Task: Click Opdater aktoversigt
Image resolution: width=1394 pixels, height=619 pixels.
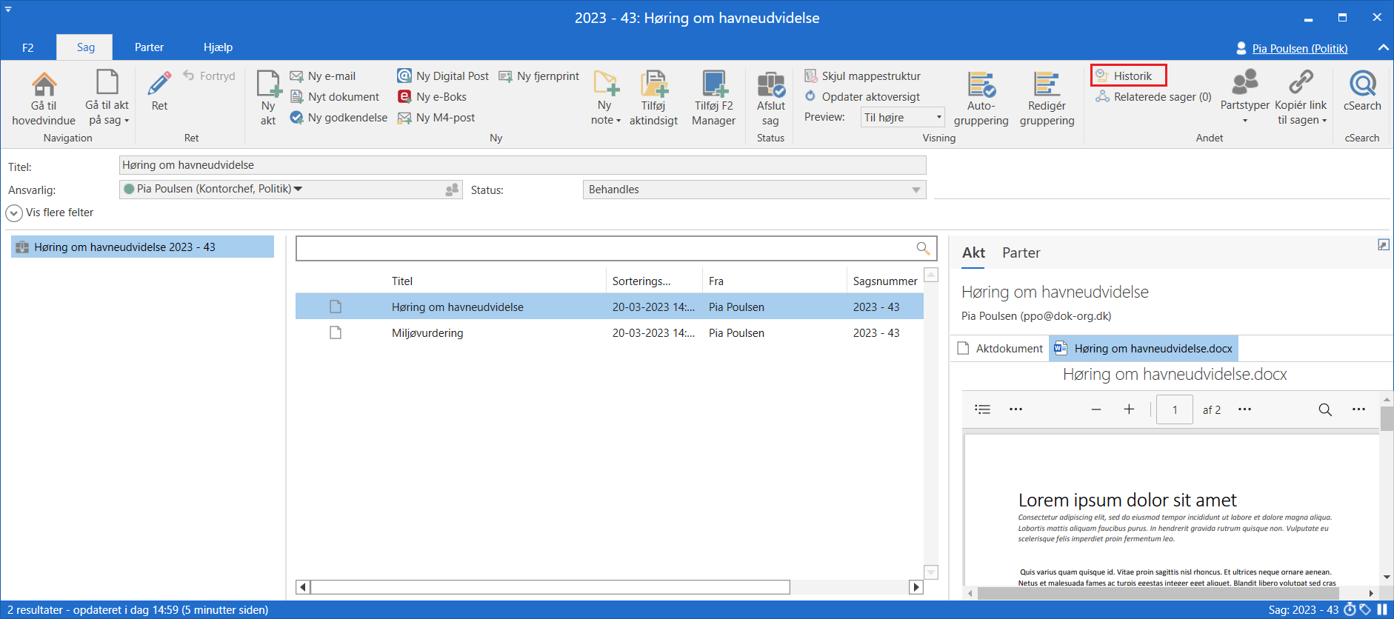Action: [862, 96]
